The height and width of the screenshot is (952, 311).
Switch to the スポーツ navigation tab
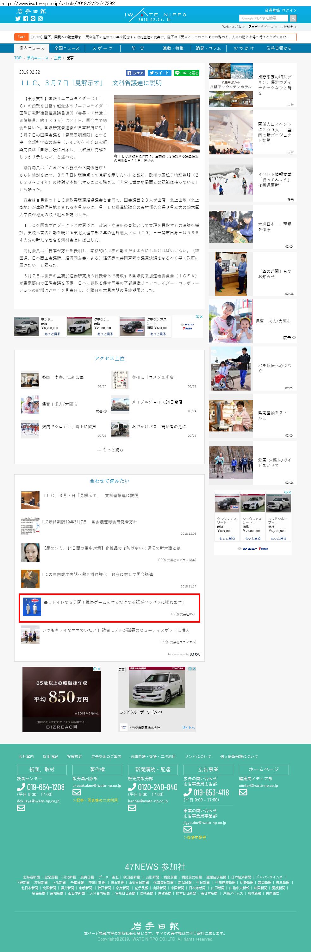tap(102, 48)
